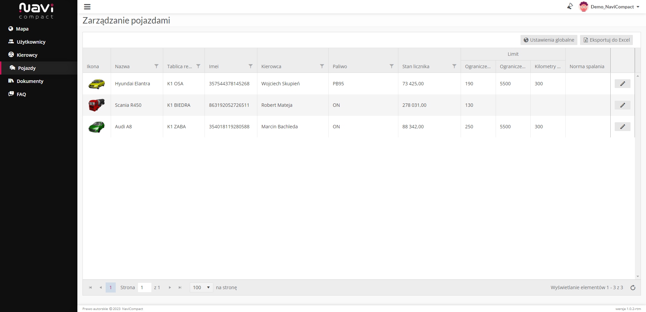Image resolution: width=646 pixels, height=312 pixels.
Task: Click odometer value 278 031,00
Action: 414,105
